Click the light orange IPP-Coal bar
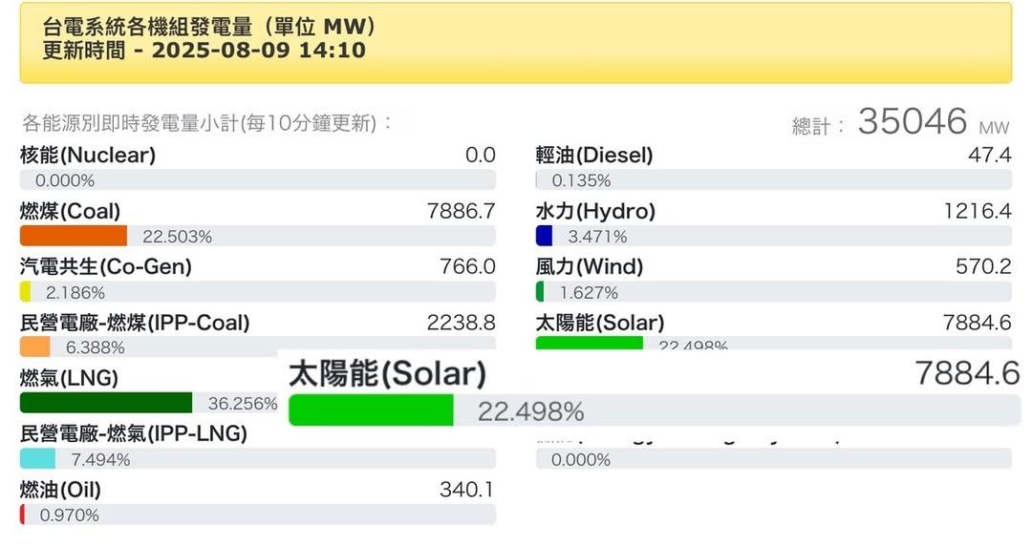Image resolution: width=1032 pixels, height=546 pixels. [35, 346]
